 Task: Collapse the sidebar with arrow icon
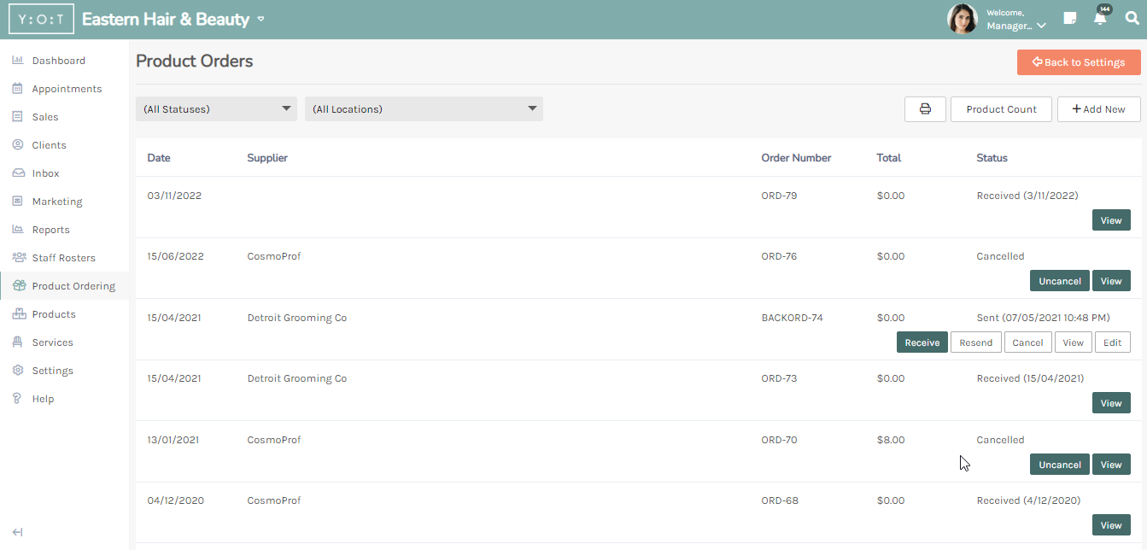[17, 532]
